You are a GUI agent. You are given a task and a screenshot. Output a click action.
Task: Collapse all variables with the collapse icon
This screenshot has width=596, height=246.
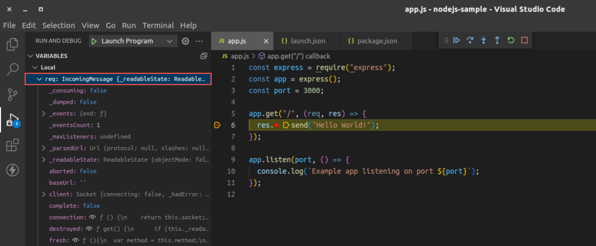point(204,56)
